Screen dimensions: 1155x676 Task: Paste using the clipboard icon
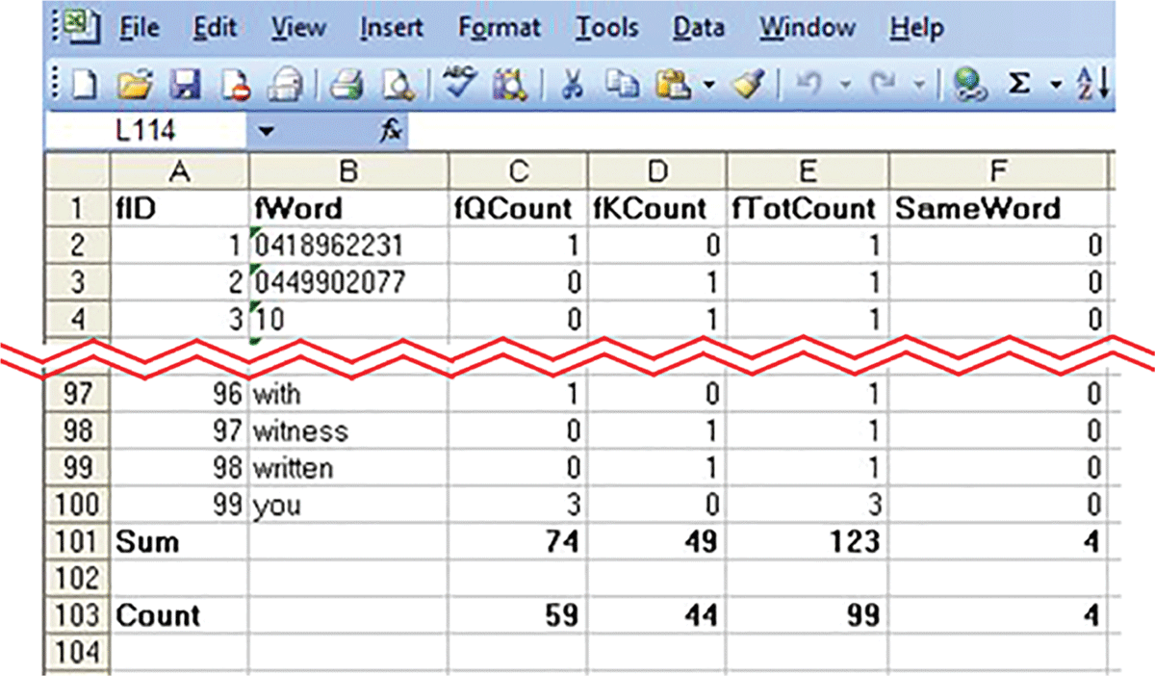[x=675, y=86]
